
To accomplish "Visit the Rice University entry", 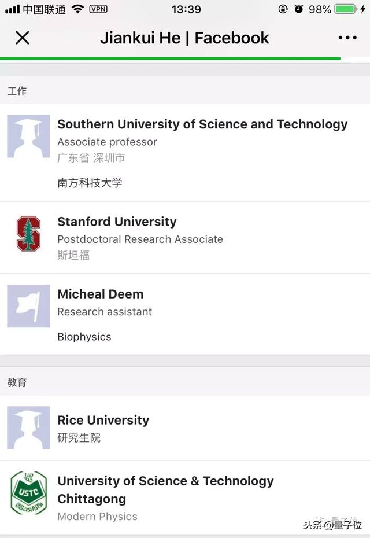I will 103,420.
